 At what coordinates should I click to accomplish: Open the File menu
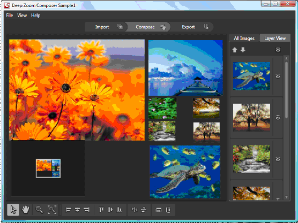[10, 16]
